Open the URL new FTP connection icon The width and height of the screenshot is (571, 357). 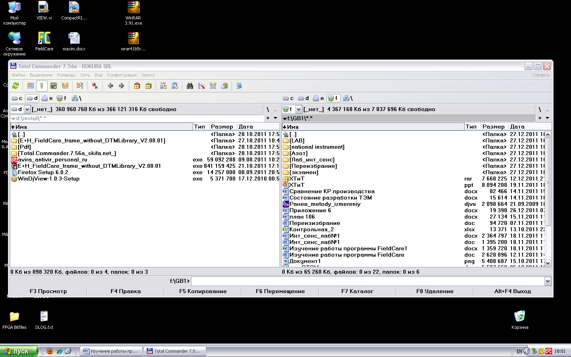click(175, 86)
